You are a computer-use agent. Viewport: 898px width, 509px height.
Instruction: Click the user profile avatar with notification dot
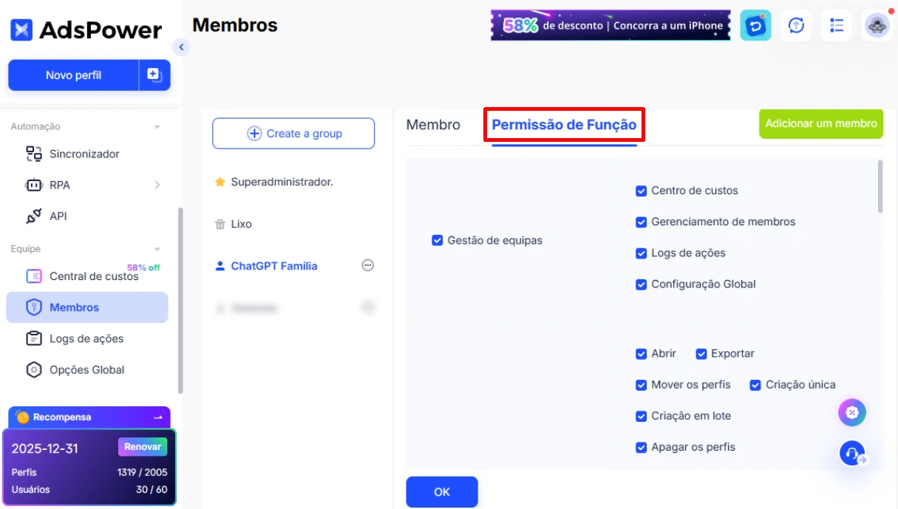pos(877,25)
